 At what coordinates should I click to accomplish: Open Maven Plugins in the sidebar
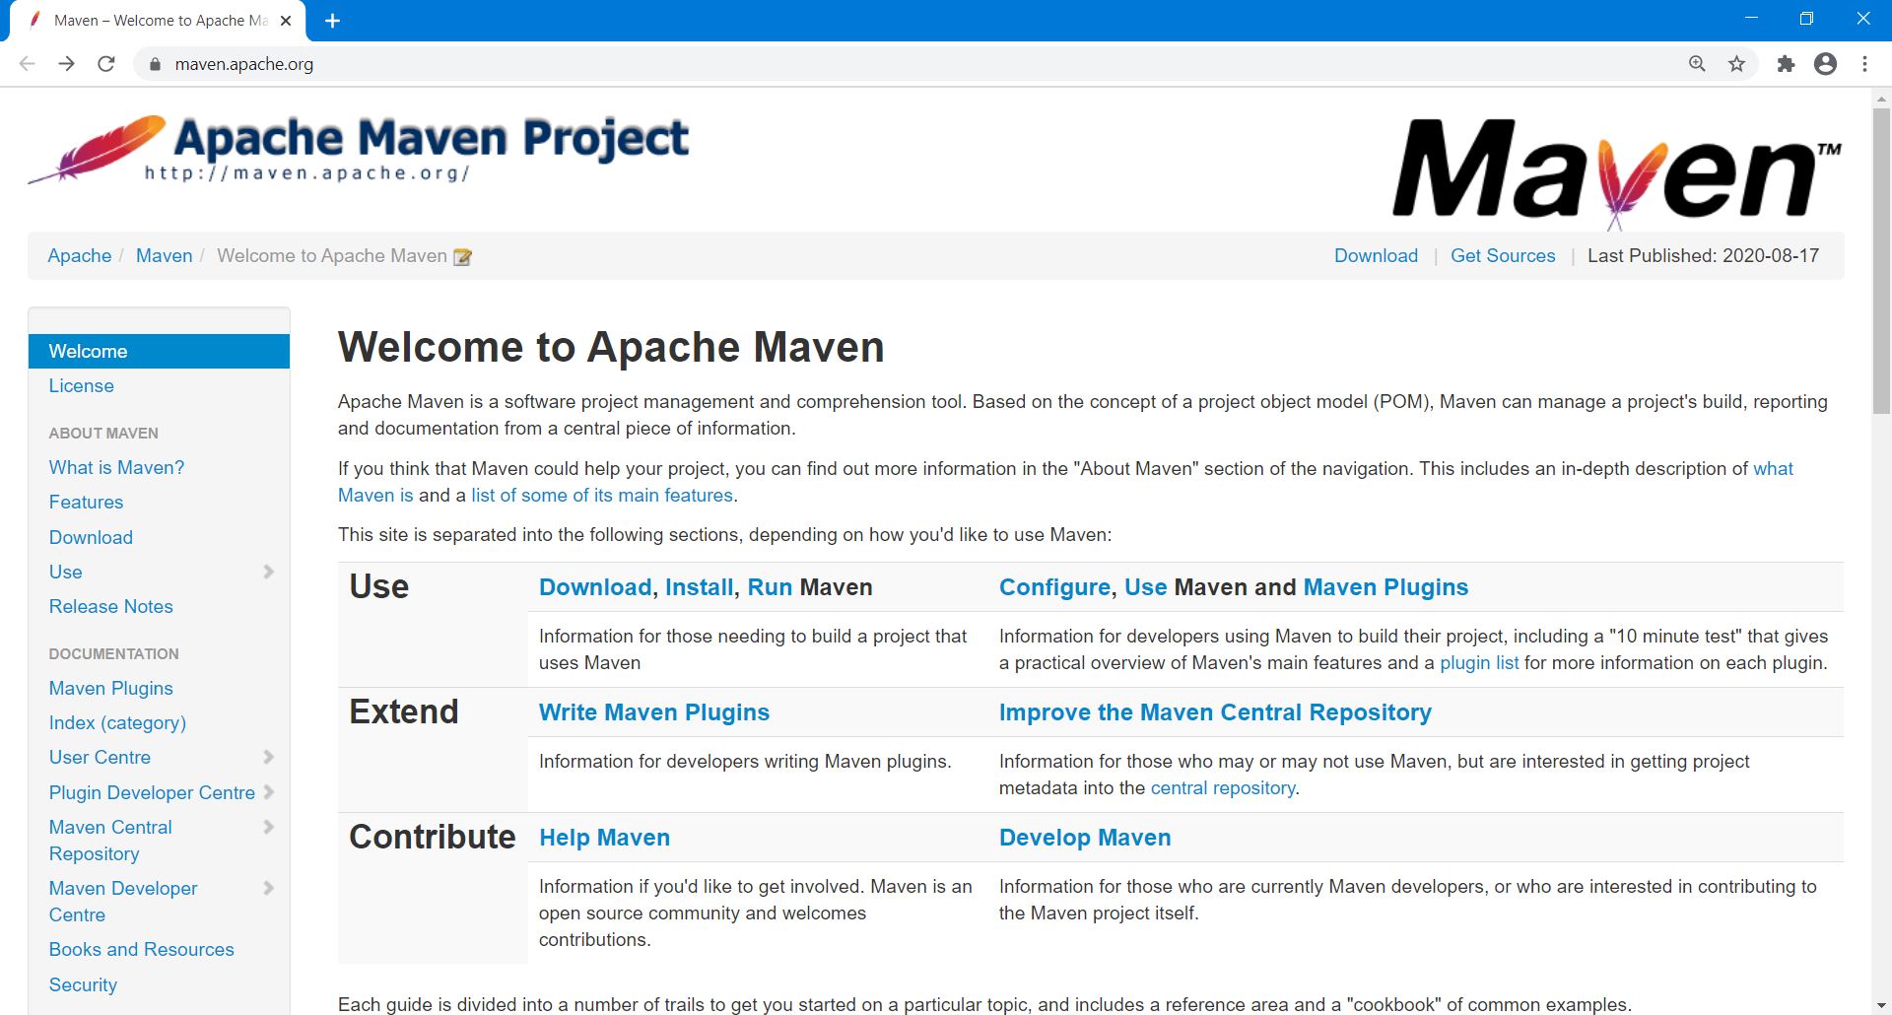[x=111, y=688]
